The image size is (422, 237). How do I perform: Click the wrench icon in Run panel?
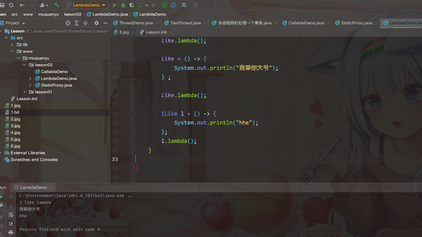click(1, 206)
